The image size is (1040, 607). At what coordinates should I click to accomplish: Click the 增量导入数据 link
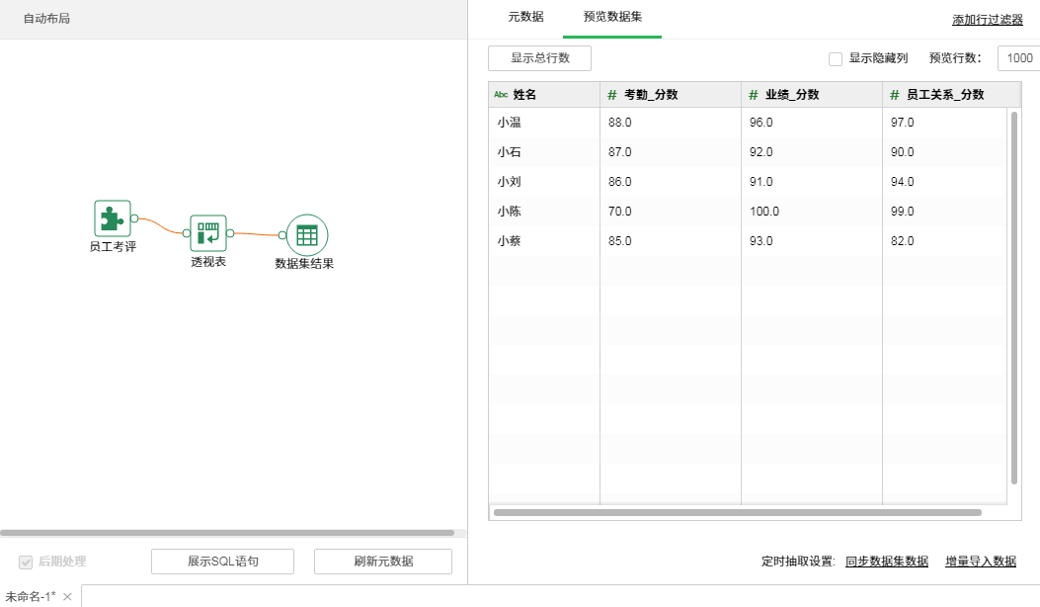pos(980,562)
